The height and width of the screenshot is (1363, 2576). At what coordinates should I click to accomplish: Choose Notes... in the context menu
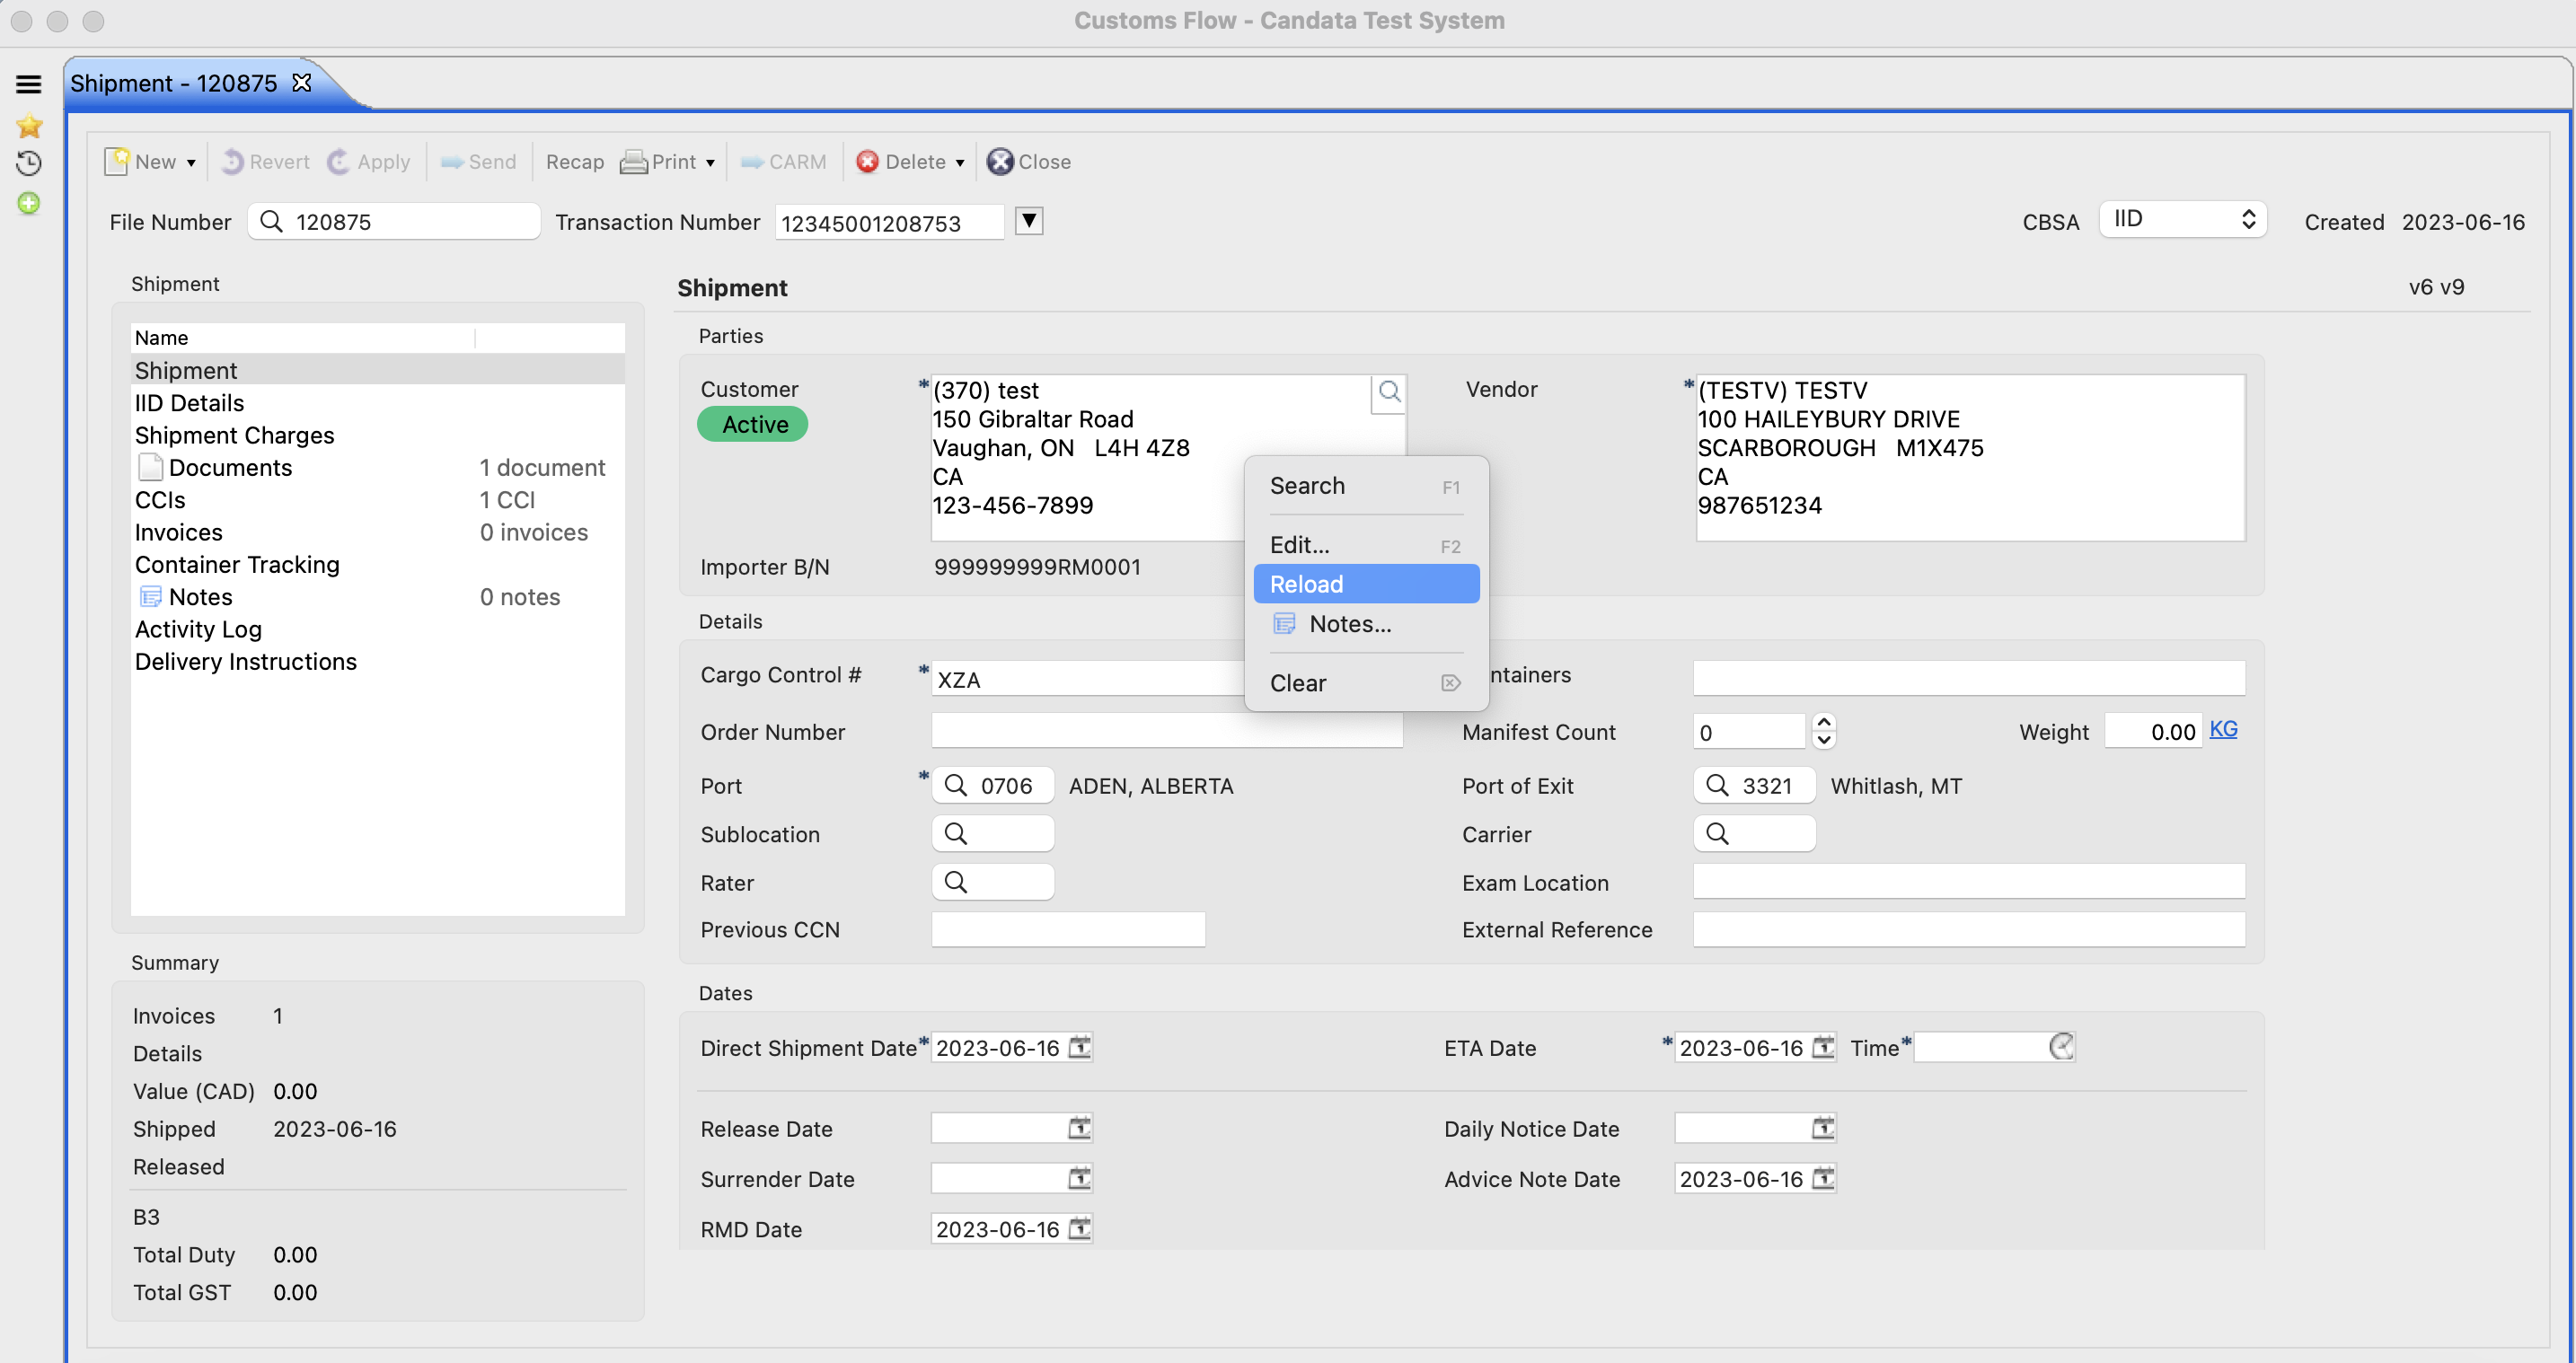(1366, 624)
